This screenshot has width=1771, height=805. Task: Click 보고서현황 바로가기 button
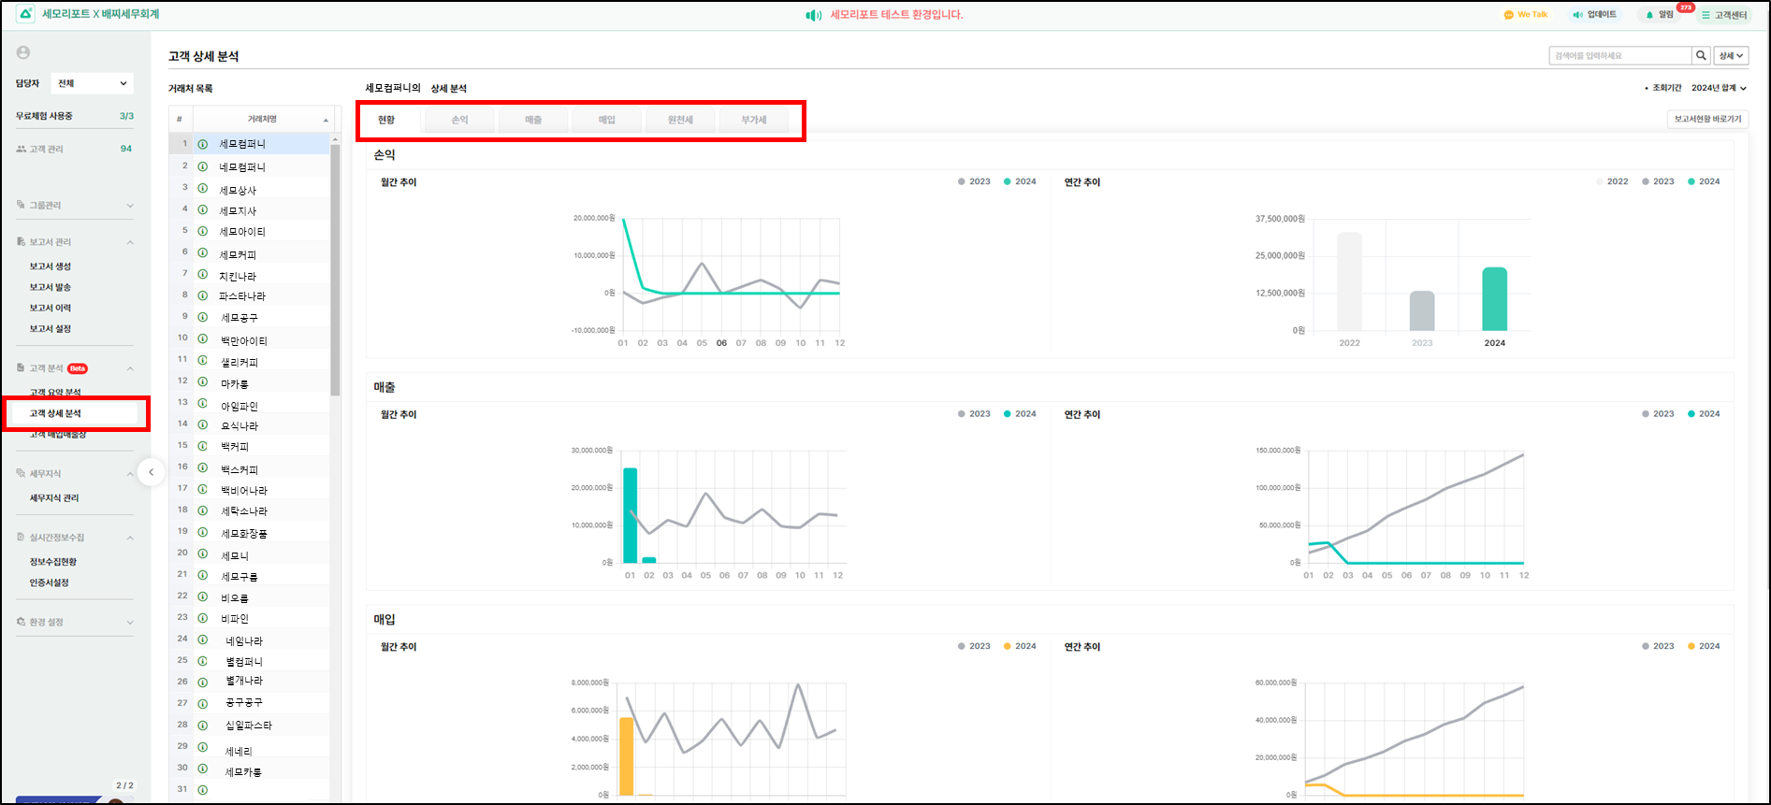[x=1707, y=120]
